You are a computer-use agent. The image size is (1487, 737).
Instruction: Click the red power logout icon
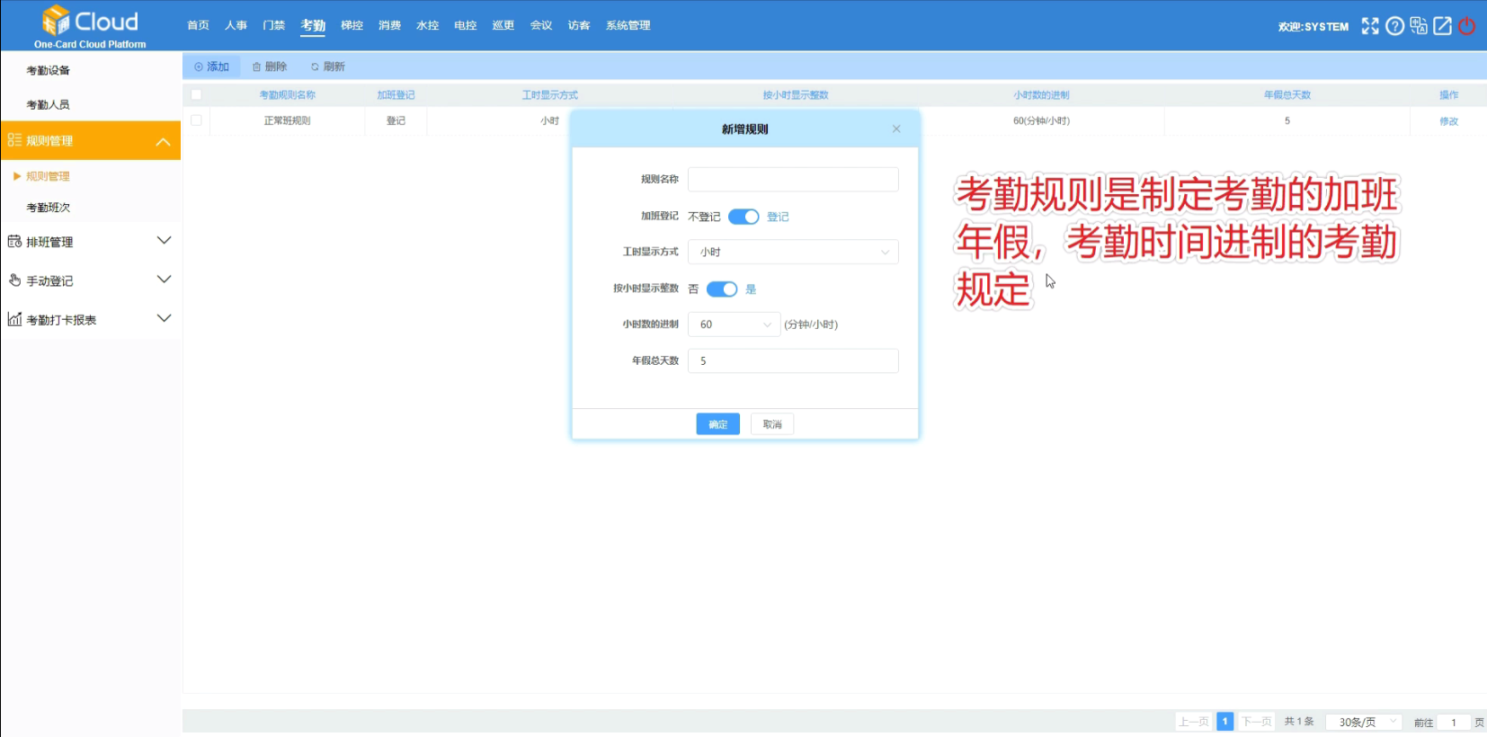pyautogui.click(x=1467, y=26)
